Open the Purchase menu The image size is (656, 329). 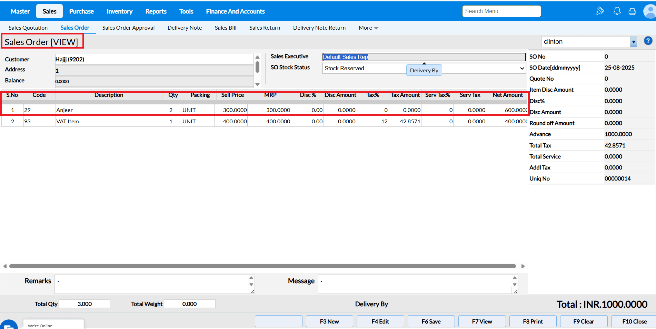[81, 11]
